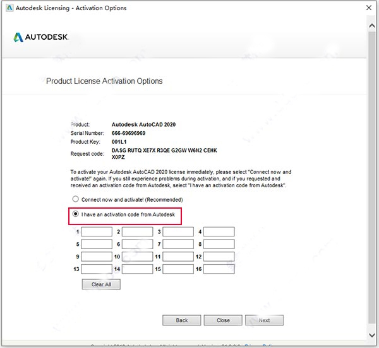379x348 pixels.
Task: Click the scrollbar down arrow
Action: (372, 335)
